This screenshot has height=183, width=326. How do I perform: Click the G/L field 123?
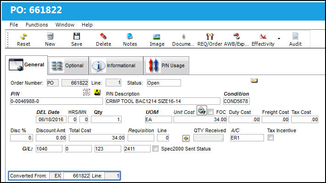tap(108, 149)
